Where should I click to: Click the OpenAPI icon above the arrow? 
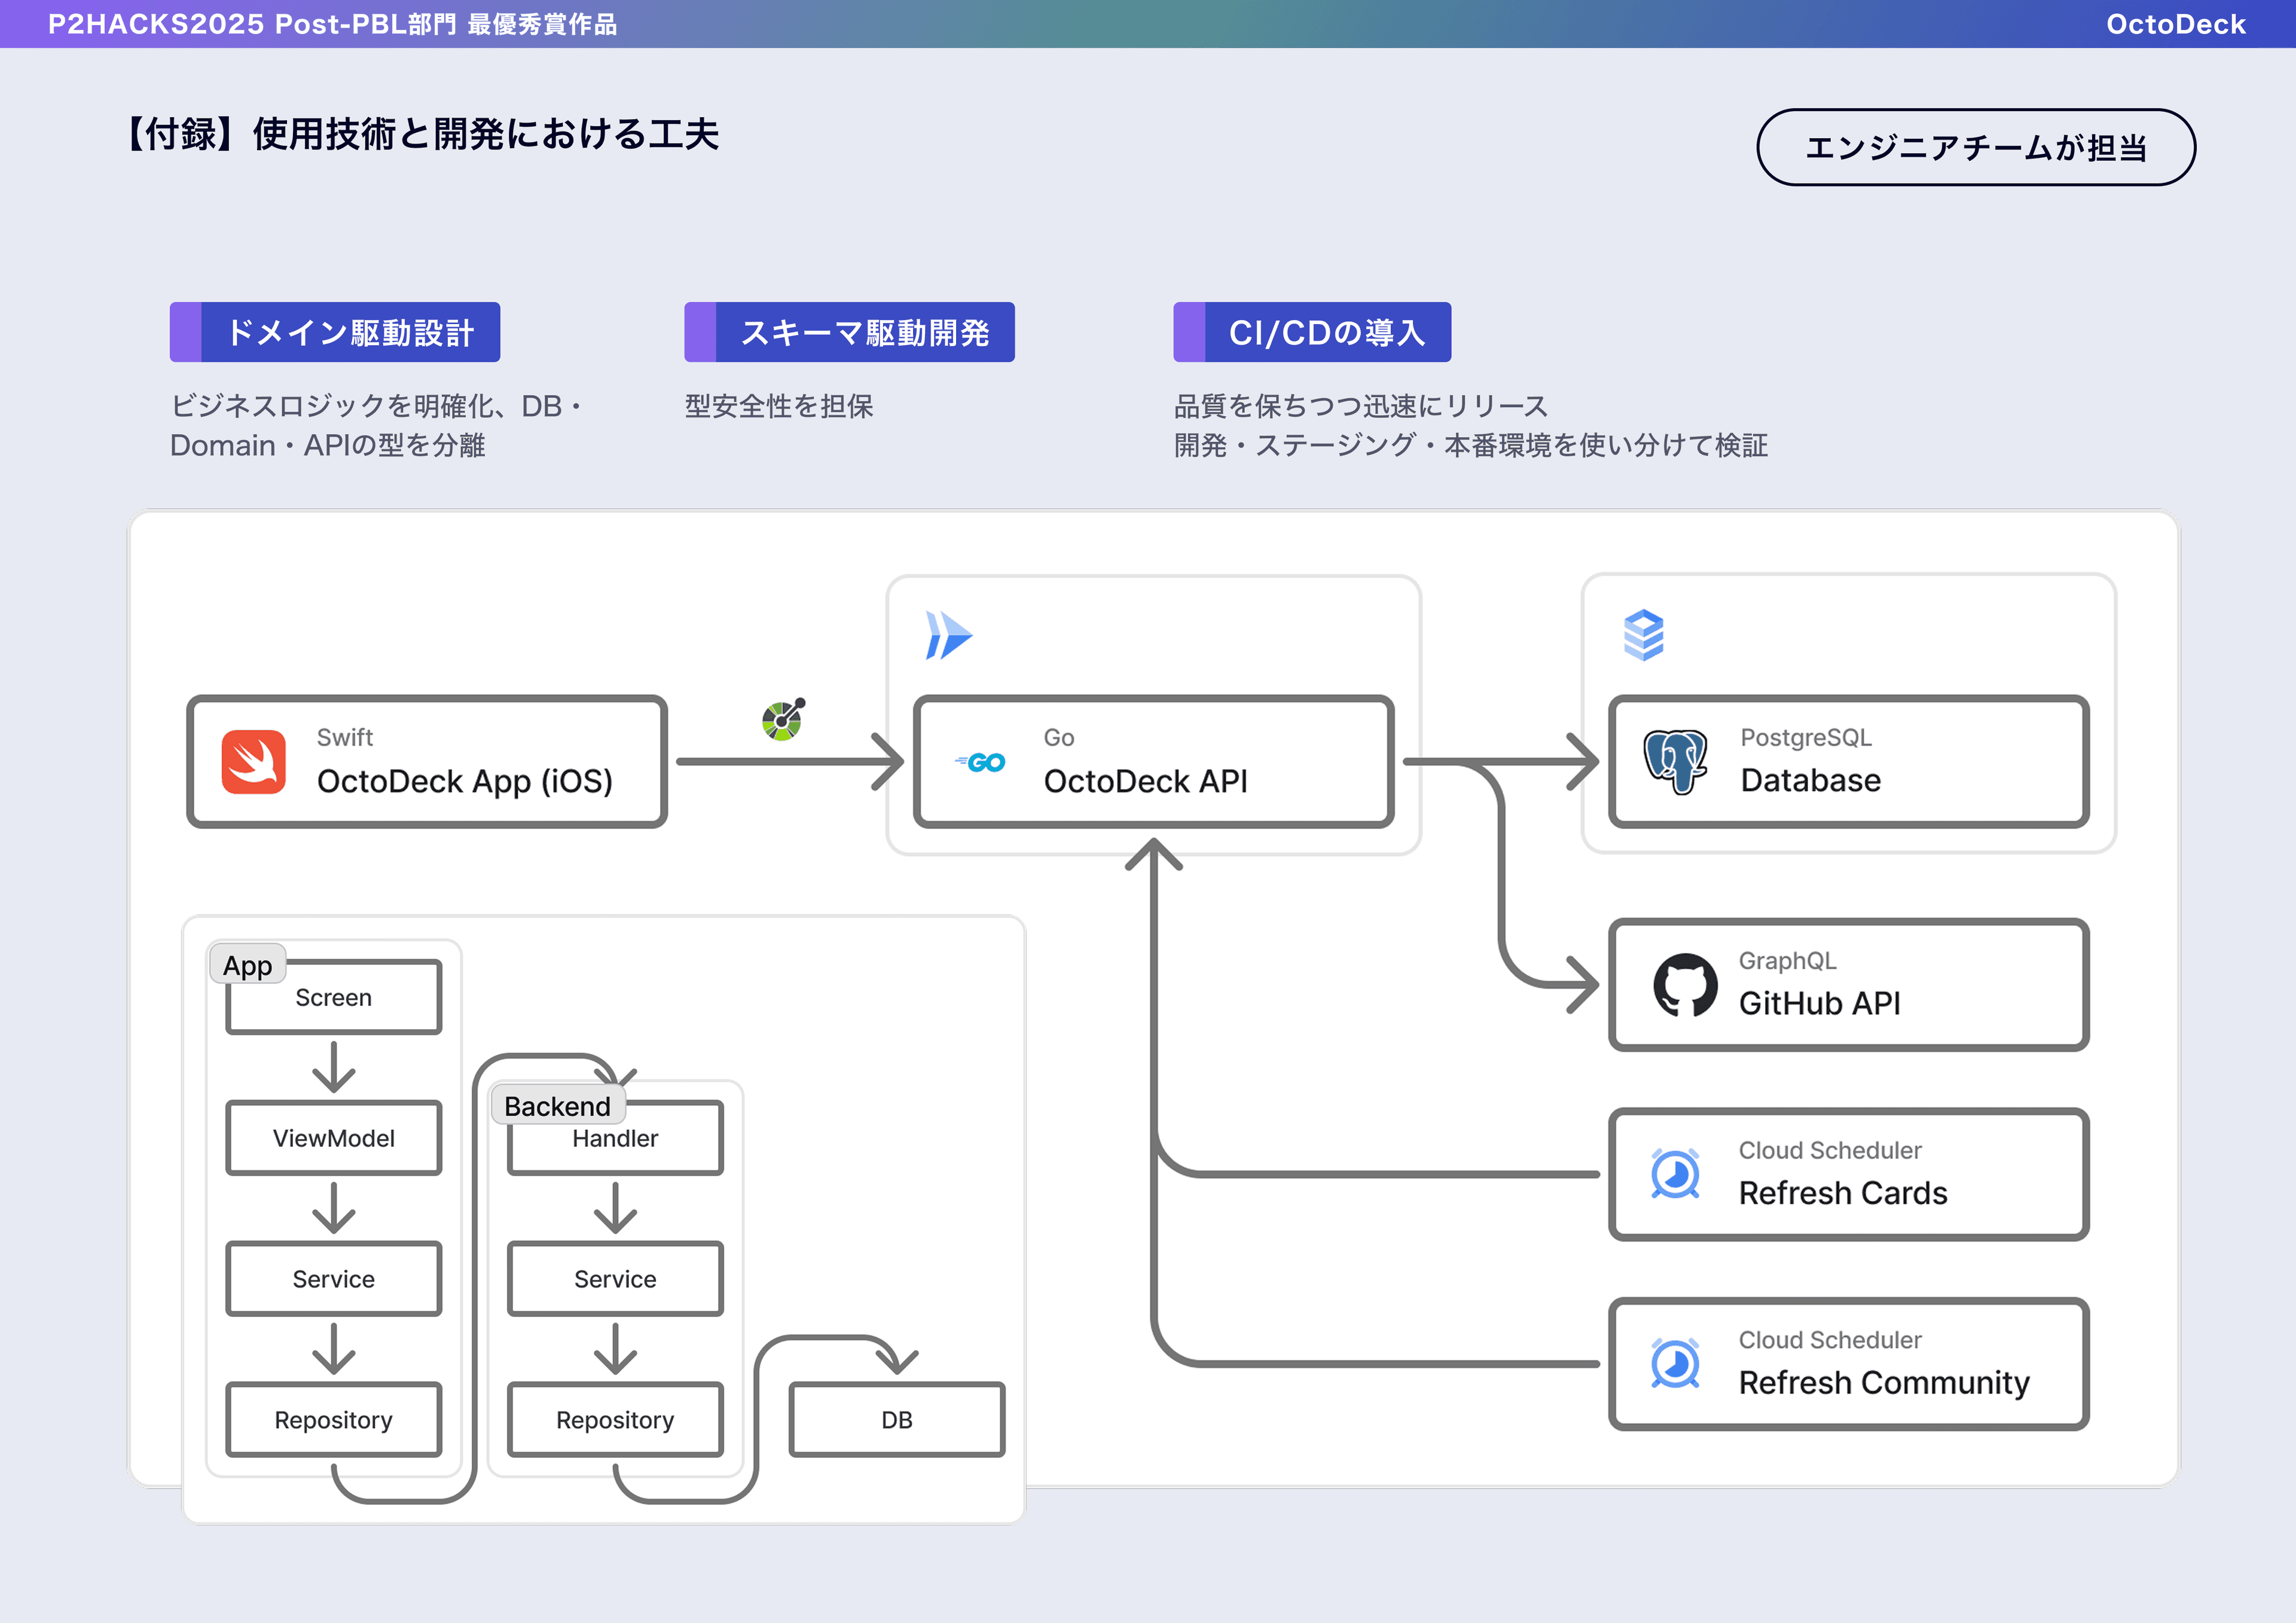coord(783,719)
